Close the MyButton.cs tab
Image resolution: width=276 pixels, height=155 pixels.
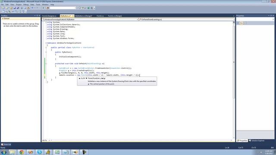(x=73, y=16)
